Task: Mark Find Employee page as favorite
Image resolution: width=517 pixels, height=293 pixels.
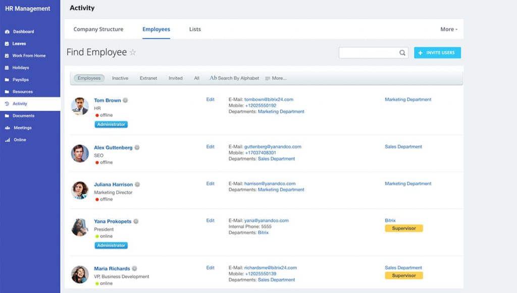Action: coord(132,52)
